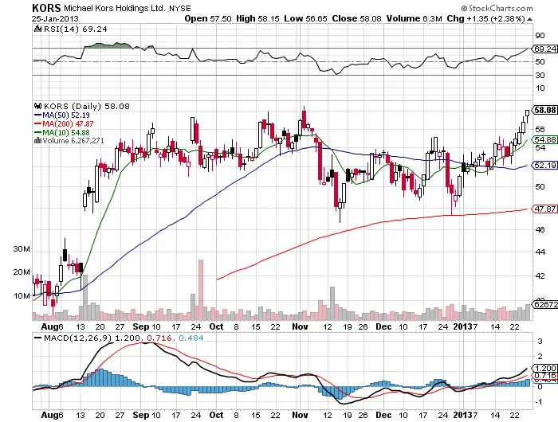Click the MA(10) 54.88 legend text
The width and height of the screenshot is (558, 422).
tap(66, 133)
